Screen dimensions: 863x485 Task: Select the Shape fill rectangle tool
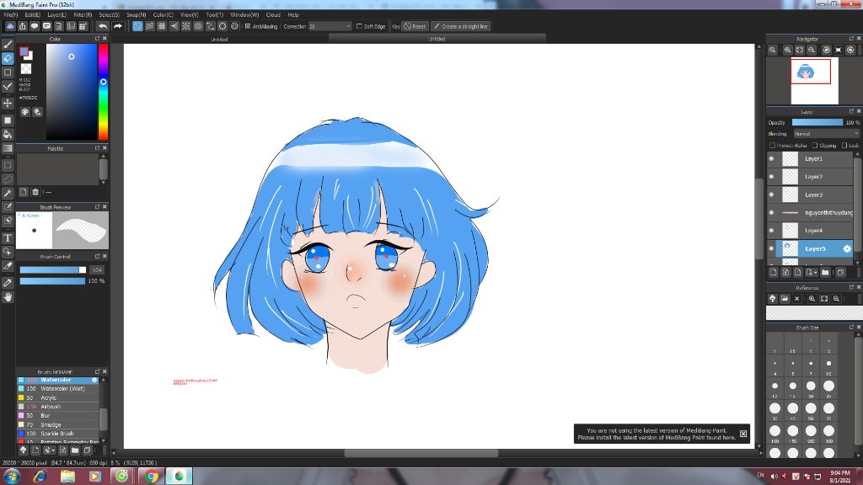(8, 120)
